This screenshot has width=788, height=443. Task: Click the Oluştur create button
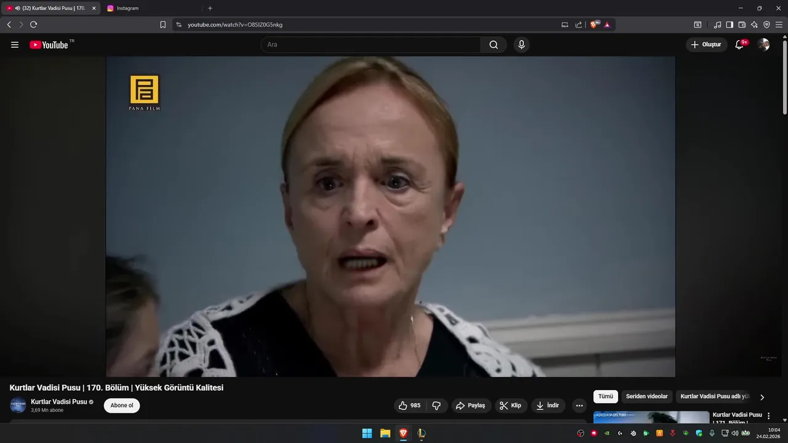(707, 45)
